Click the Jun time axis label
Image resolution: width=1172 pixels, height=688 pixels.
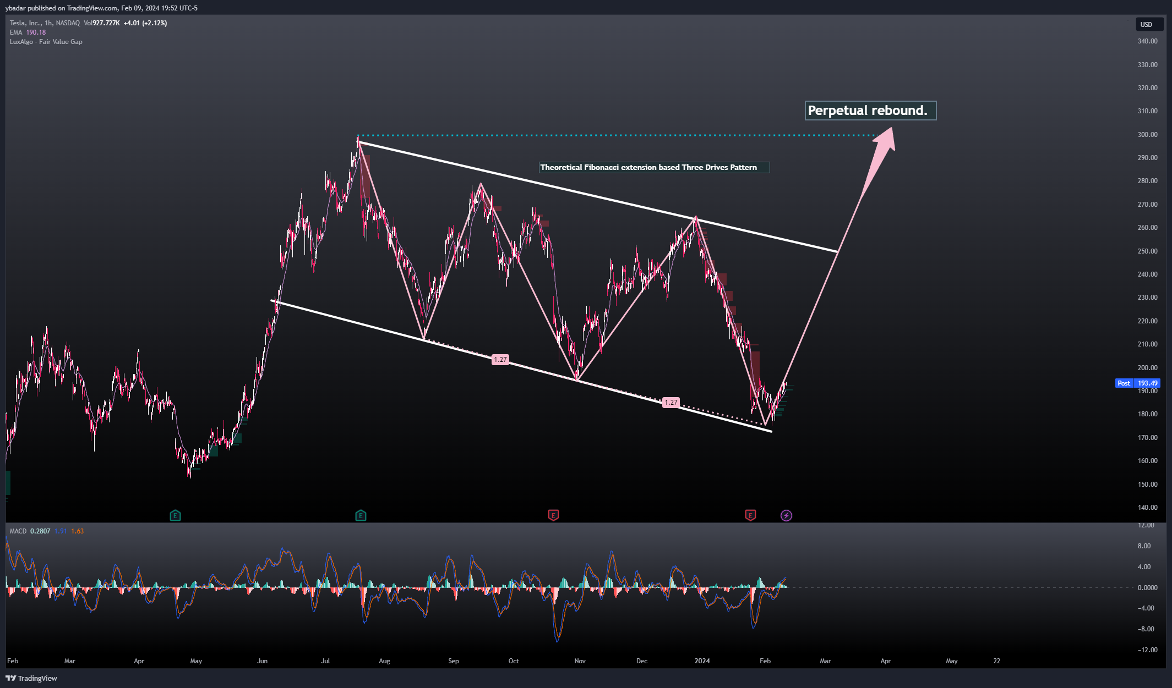coord(263,661)
